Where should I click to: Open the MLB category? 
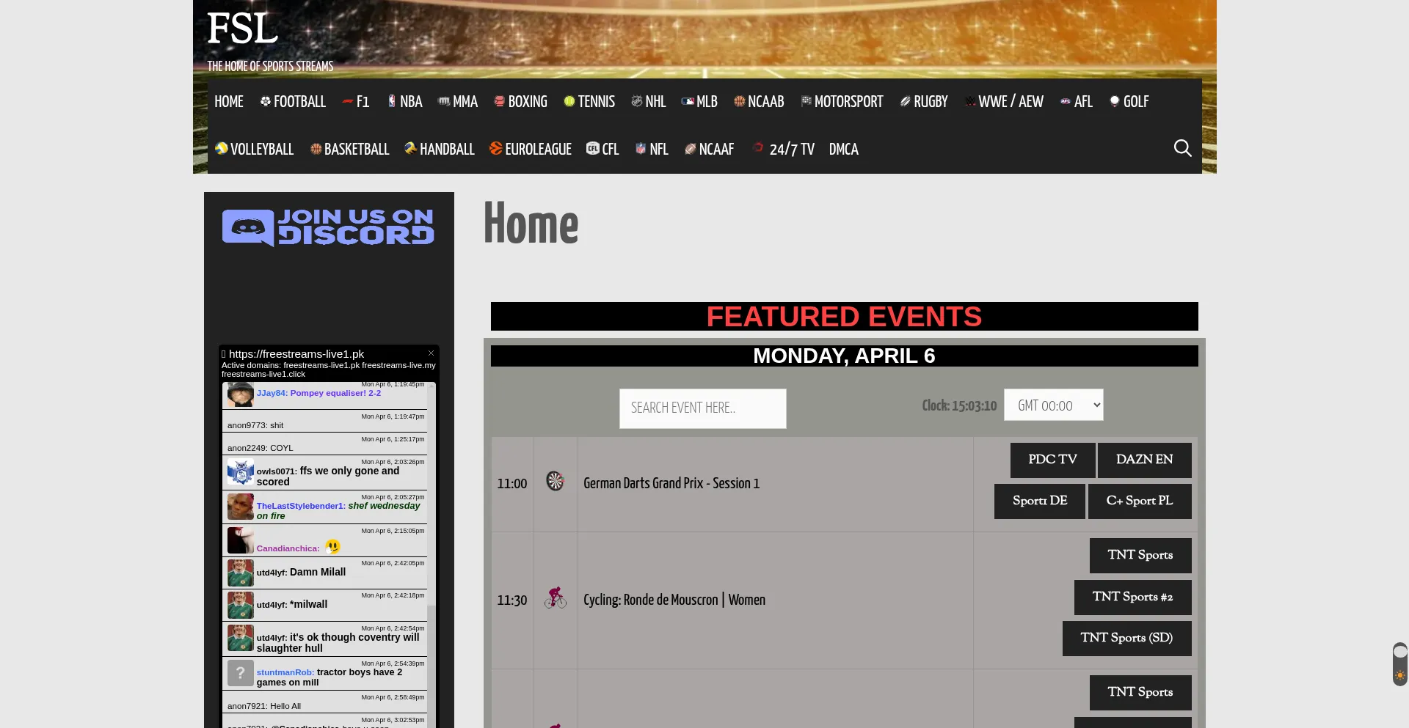click(699, 102)
